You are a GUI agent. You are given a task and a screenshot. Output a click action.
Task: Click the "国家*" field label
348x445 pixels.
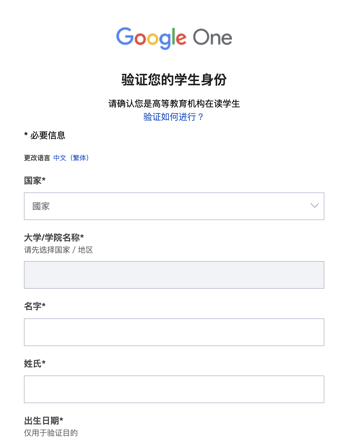tap(35, 181)
